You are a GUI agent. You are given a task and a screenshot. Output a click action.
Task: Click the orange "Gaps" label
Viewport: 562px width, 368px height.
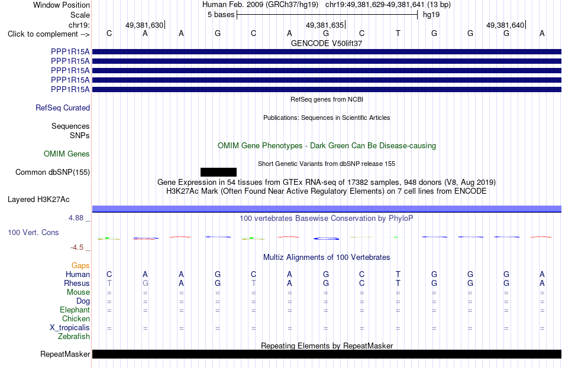tap(80, 266)
